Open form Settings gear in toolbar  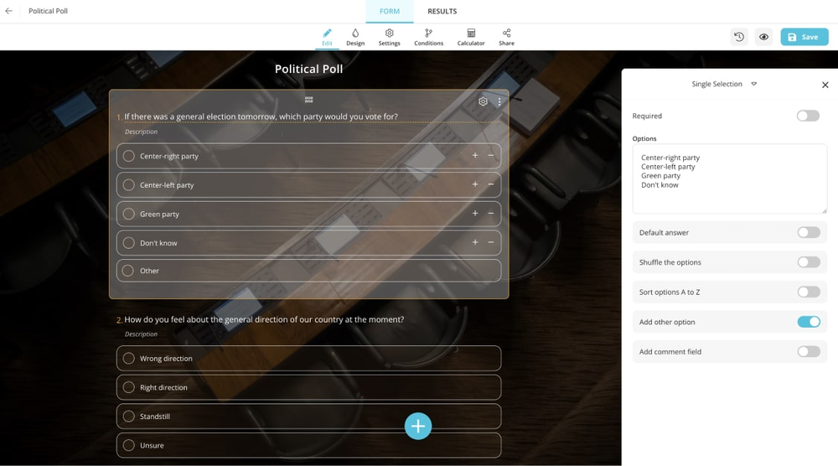(x=389, y=37)
